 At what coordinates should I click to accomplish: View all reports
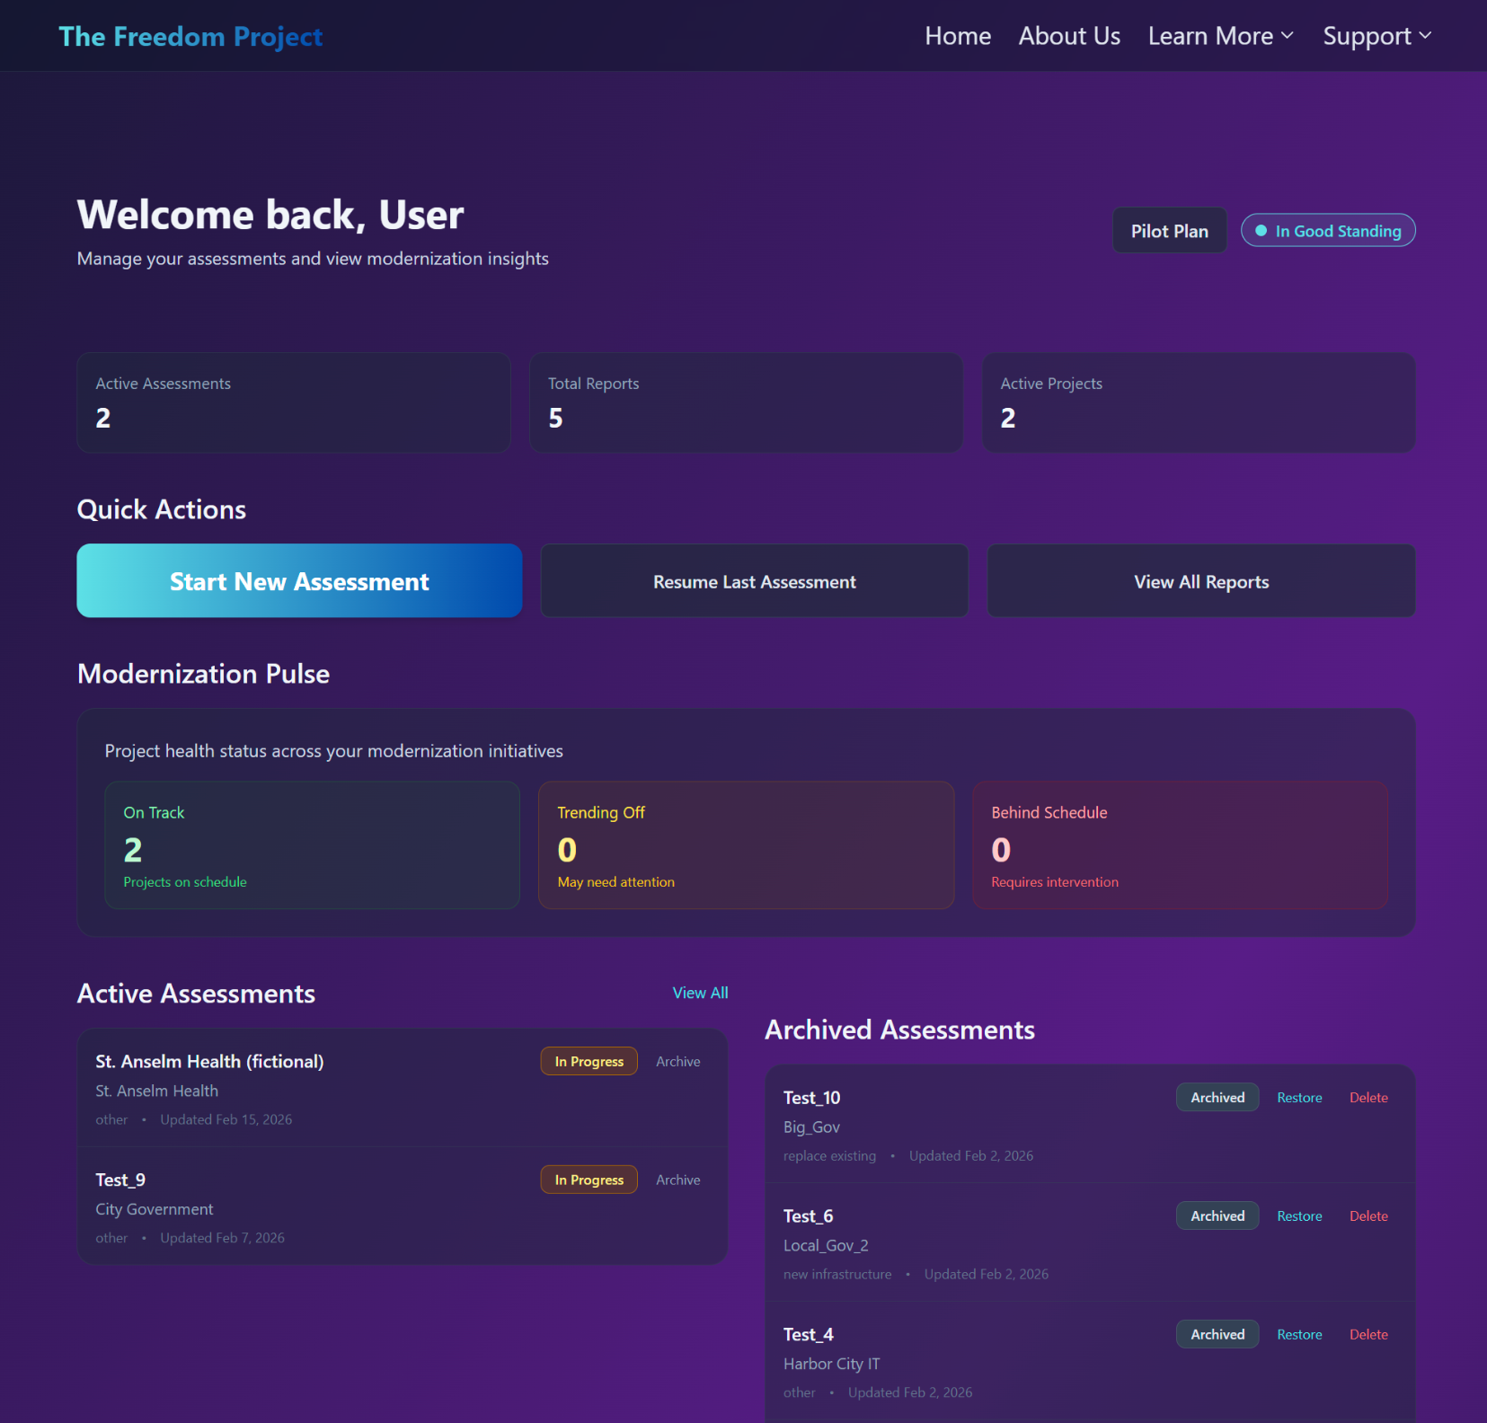coord(1200,580)
